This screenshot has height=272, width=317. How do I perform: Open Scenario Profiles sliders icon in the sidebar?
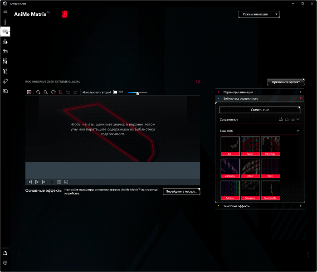tap(5, 61)
